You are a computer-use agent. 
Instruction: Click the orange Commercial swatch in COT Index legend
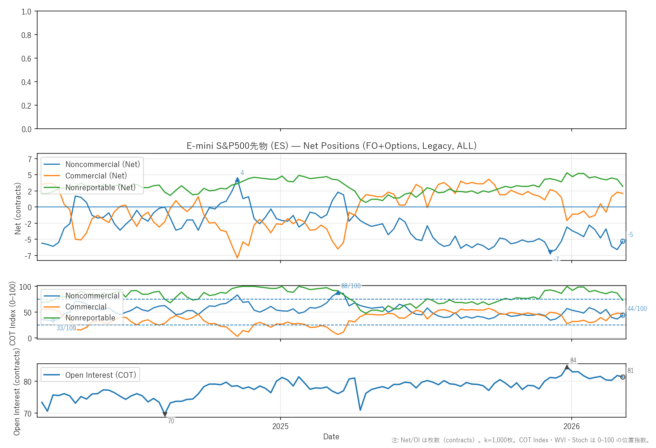point(52,307)
